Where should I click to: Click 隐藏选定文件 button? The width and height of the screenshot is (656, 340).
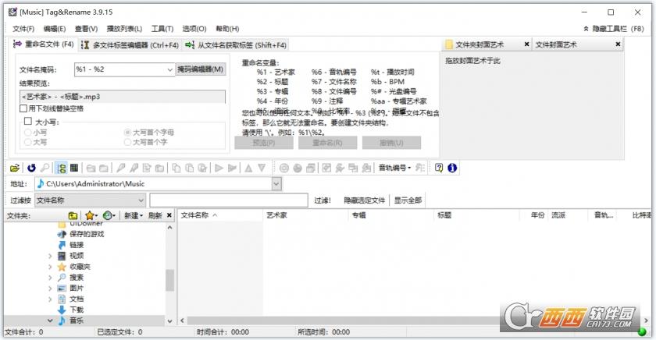(x=365, y=200)
